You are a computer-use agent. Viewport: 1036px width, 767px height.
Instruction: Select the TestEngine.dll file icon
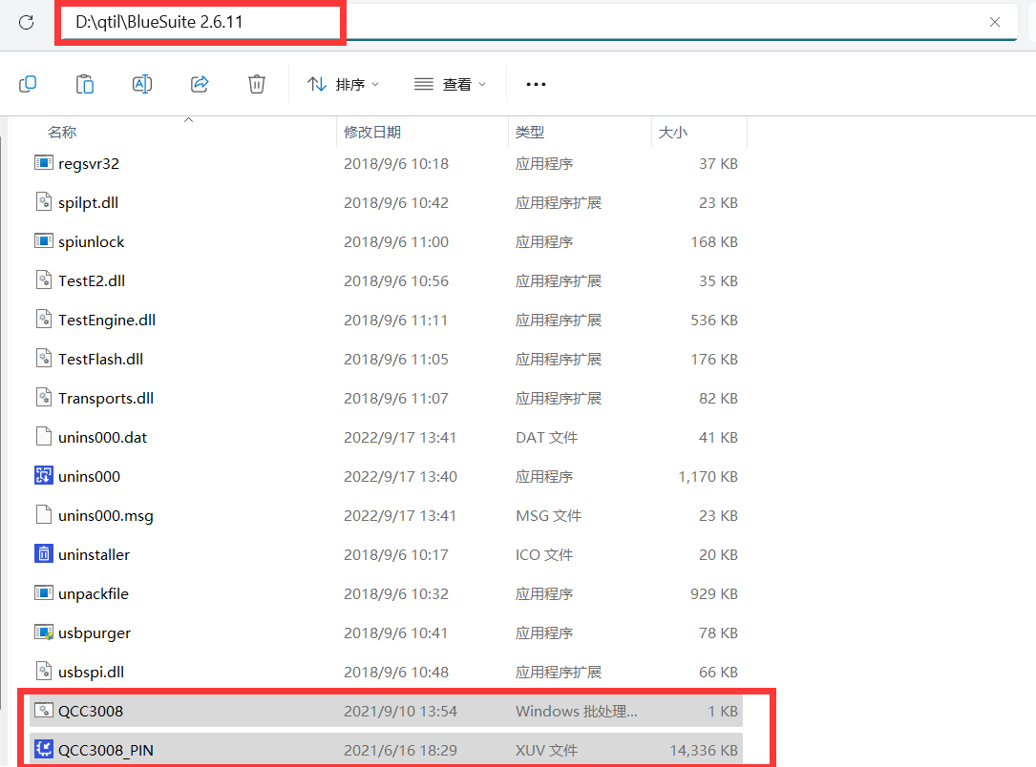[x=44, y=319]
